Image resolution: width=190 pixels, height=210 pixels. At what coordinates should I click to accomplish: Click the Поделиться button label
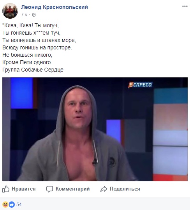125,189
